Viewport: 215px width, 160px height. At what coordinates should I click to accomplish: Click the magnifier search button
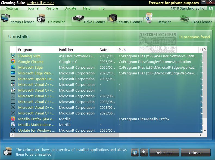coord(144,152)
